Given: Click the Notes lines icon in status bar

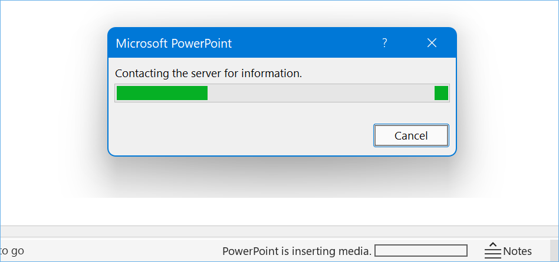Looking at the screenshot, I should [x=492, y=251].
